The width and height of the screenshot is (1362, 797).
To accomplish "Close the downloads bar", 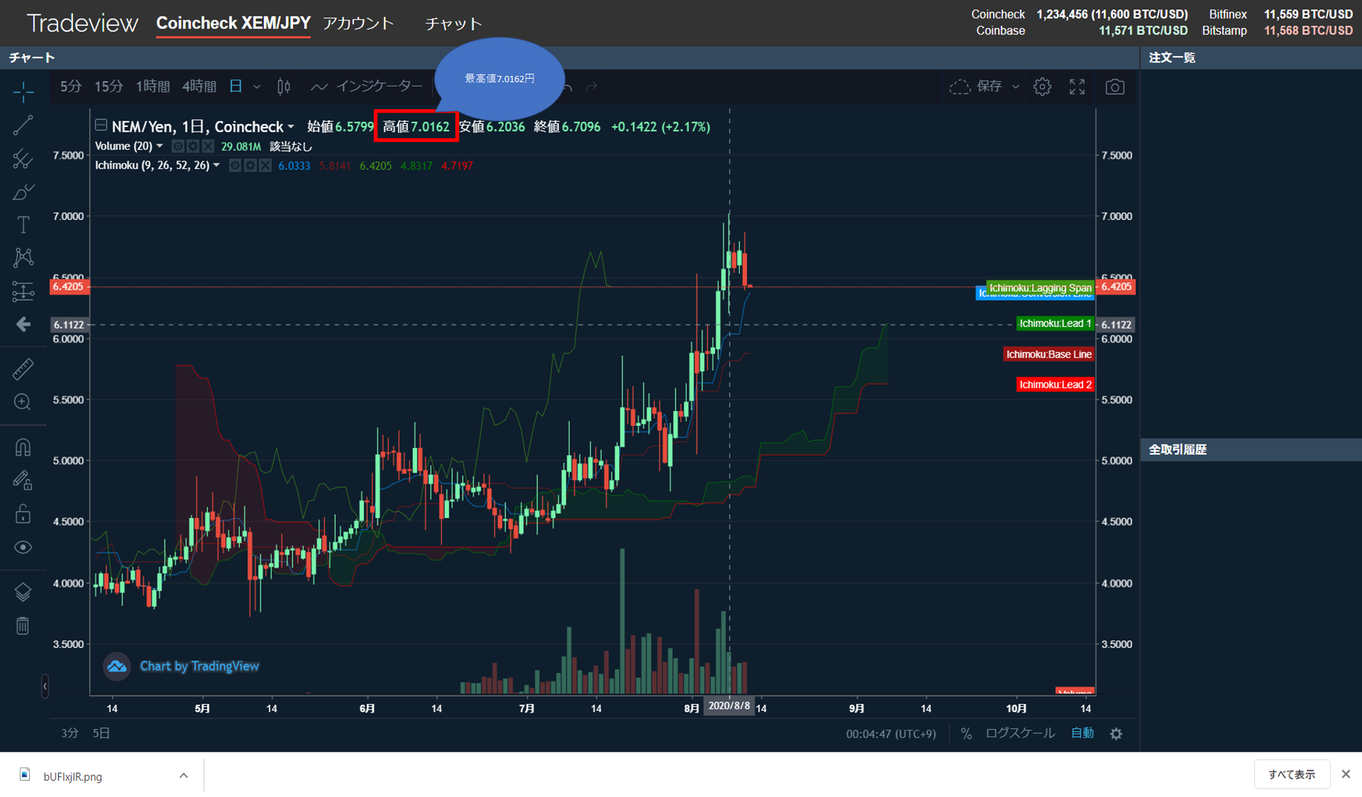I will [1346, 774].
